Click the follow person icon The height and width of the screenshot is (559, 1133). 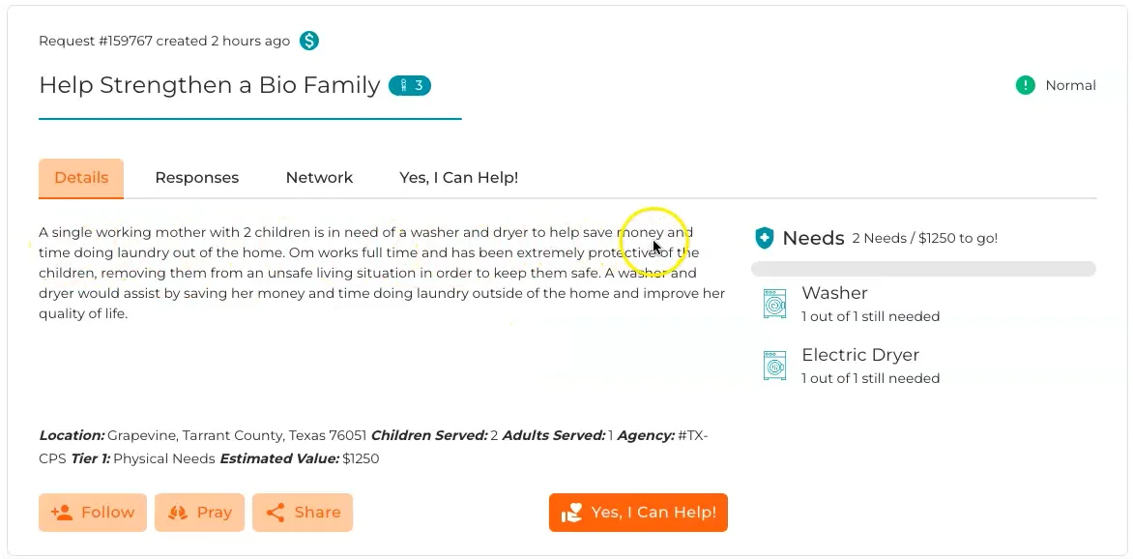tap(62, 513)
